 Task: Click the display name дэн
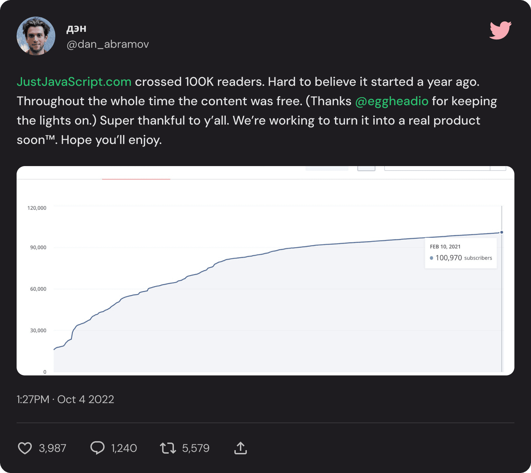(x=76, y=28)
